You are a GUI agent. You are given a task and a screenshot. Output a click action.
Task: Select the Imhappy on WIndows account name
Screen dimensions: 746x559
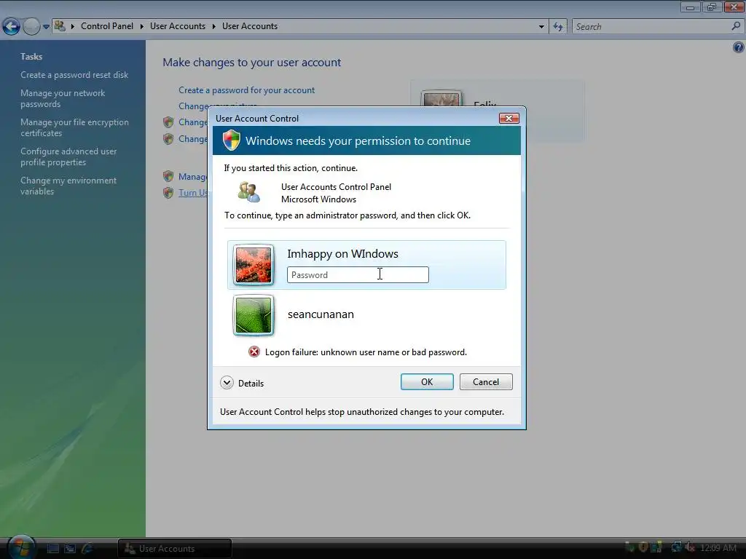(342, 254)
